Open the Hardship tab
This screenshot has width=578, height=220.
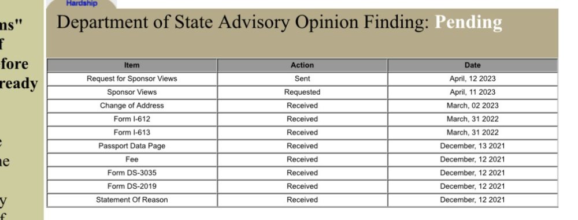click(x=82, y=3)
